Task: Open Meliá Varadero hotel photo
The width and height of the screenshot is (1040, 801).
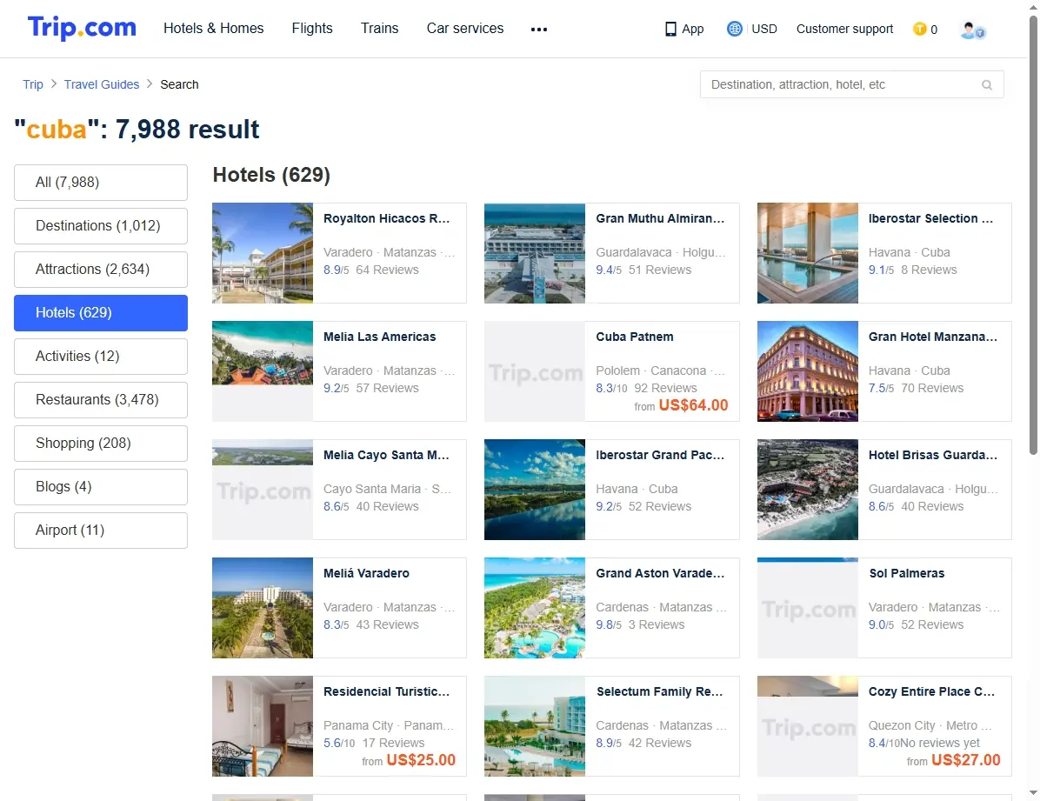Action: (x=263, y=608)
